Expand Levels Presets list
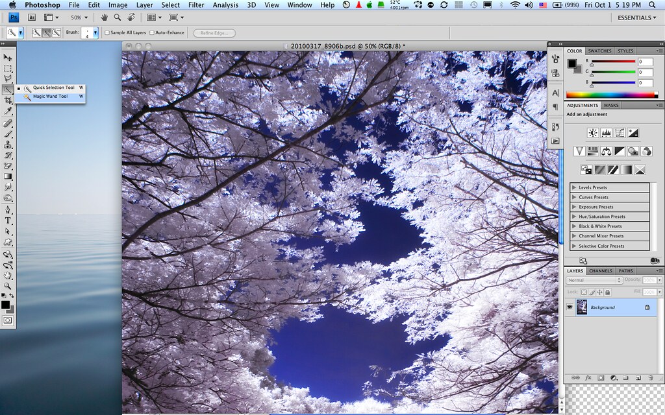The width and height of the screenshot is (665, 415). (x=574, y=187)
